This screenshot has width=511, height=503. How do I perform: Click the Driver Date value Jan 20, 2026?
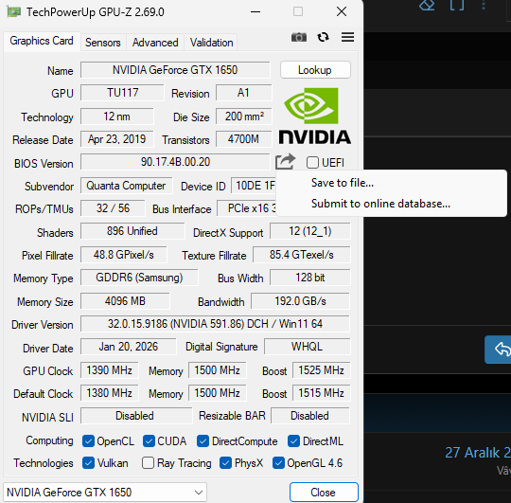pyautogui.click(x=128, y=347)
